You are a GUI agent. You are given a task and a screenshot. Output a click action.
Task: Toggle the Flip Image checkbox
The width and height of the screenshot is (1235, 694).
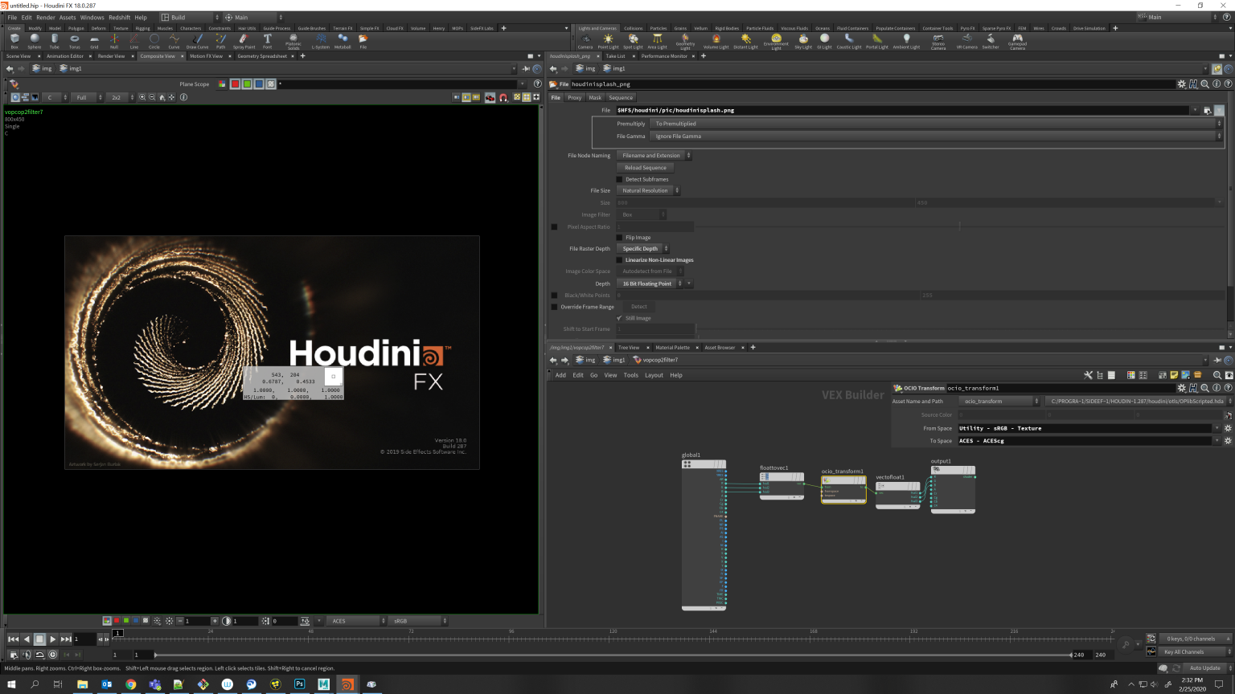pyautogui.click(x=620, y=238)
